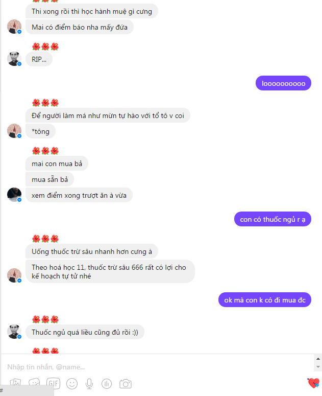Select the sent bubble 'ok mà con k có đi mua đc'

(265, 300)
